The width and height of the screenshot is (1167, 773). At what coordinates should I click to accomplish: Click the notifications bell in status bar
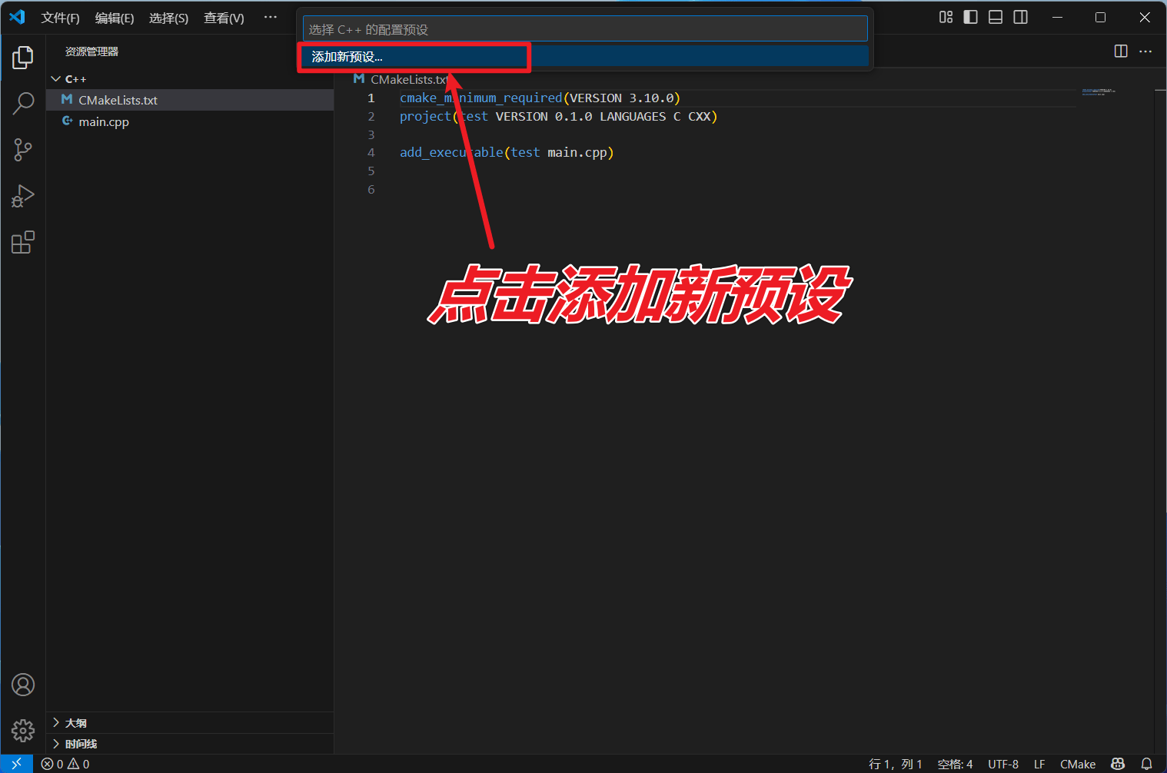1146,764
